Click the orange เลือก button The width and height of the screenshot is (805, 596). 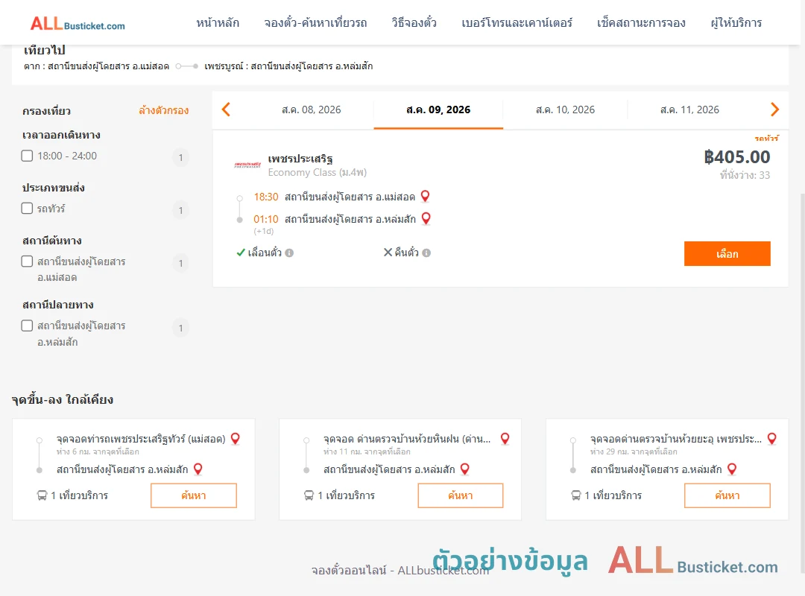(x=727, y=253)
